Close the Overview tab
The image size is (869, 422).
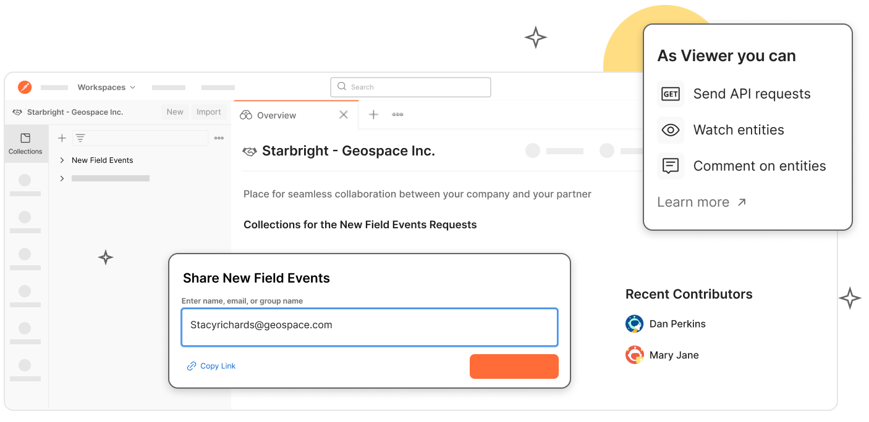(x=344, y=115)
